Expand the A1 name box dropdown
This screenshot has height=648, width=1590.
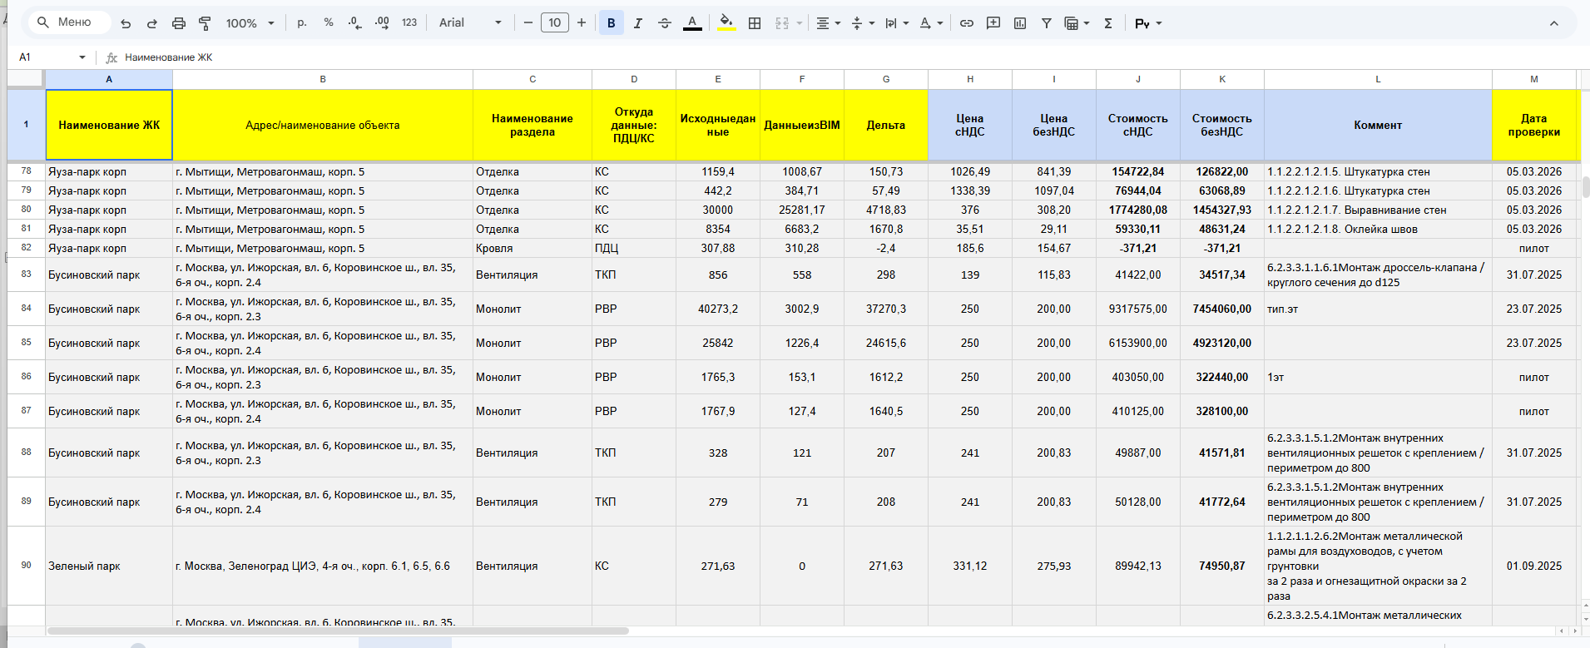(x=82, y=57)
